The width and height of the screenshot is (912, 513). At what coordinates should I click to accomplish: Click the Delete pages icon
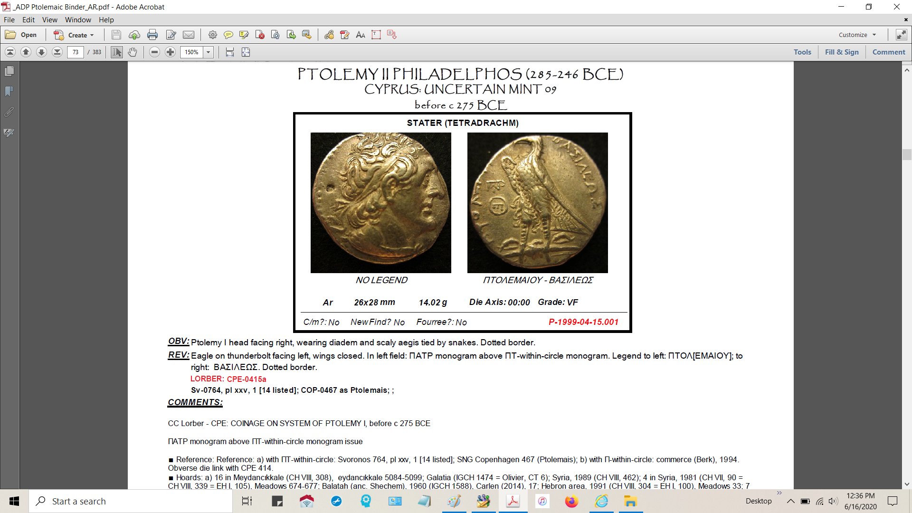(x=260, y=35)
